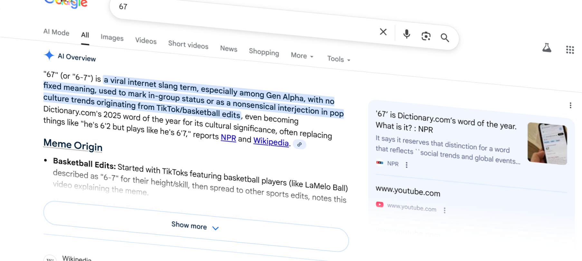Click the NPR article phone thumbnail
The width and height of the screenshot is (582, 261).
(x=547, y=144)
